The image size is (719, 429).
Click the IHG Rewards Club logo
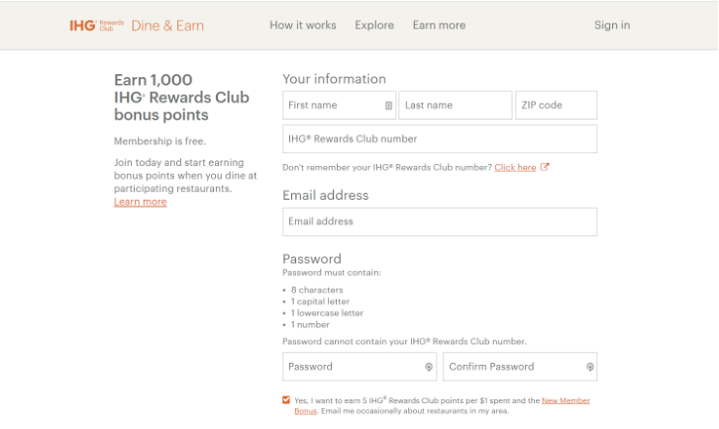[97, 26]
